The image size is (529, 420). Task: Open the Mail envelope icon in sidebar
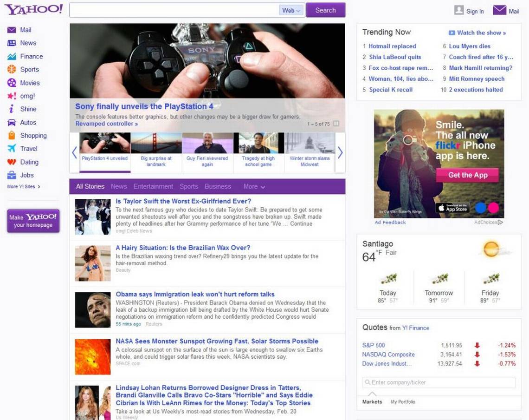pyautogui.click(x=12, y=30)
